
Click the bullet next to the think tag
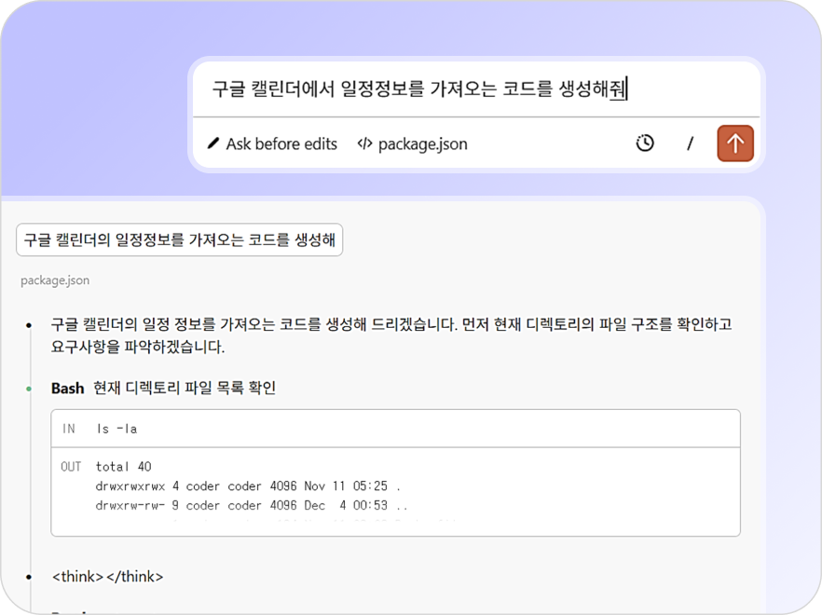30,577
